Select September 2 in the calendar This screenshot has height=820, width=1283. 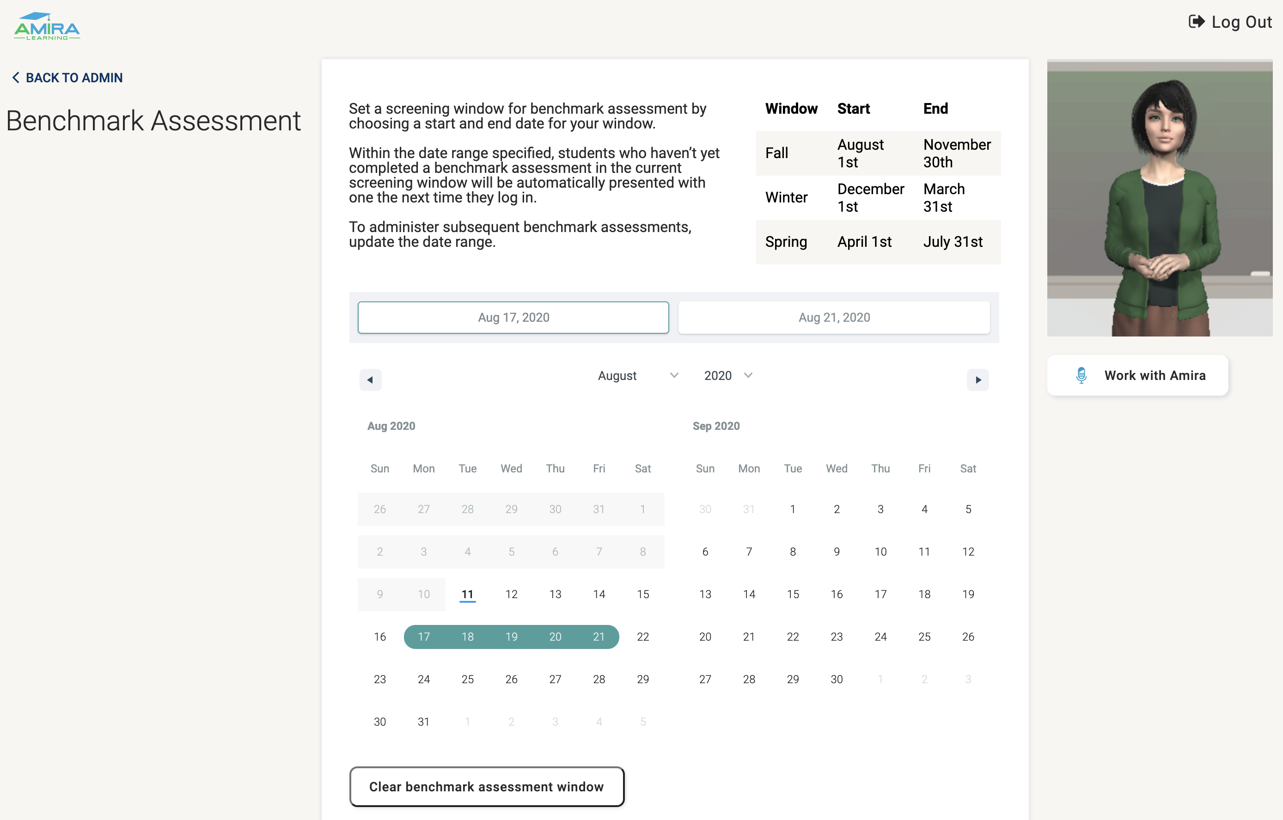coord(837,509)
